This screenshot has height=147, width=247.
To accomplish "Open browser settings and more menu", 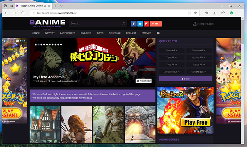I will [240, 13].
